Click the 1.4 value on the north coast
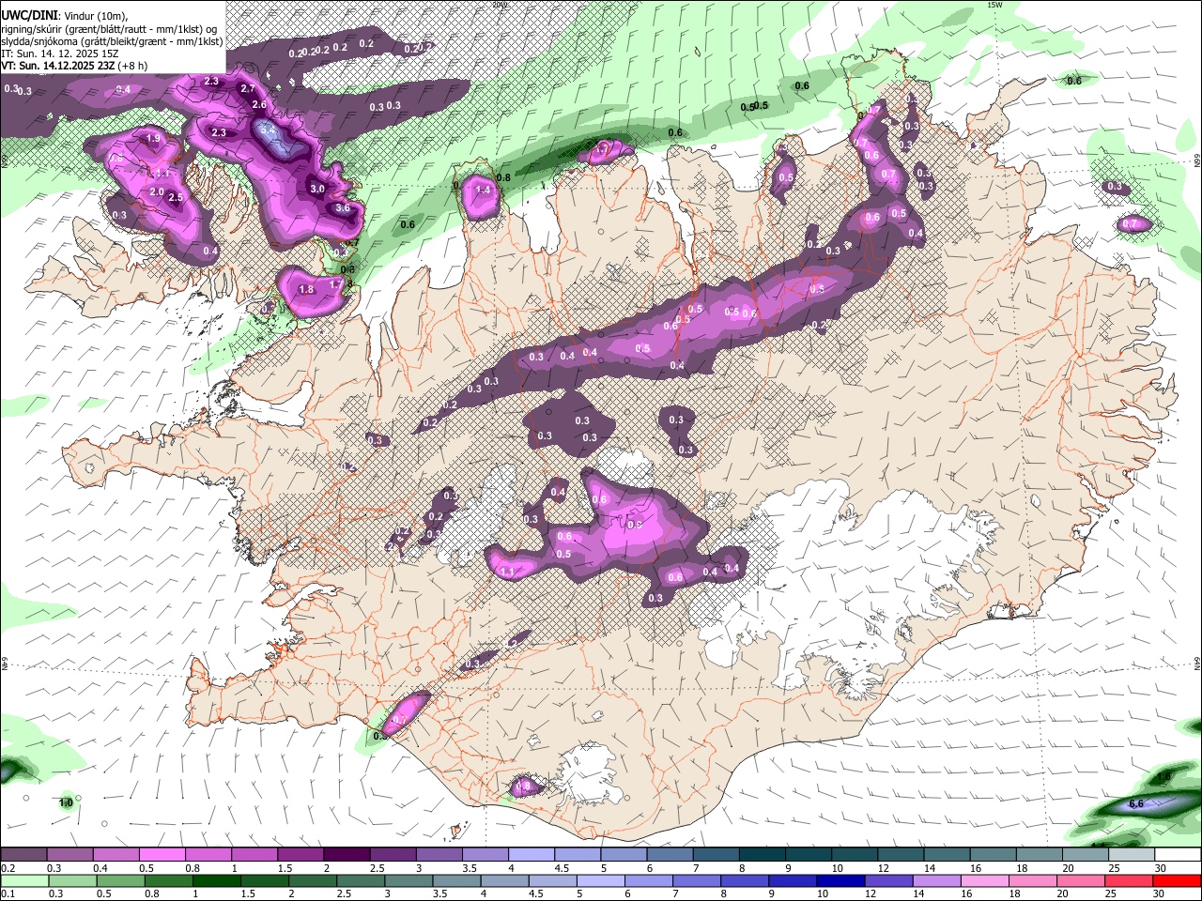 pyautogui.click(x=484, y=190)
